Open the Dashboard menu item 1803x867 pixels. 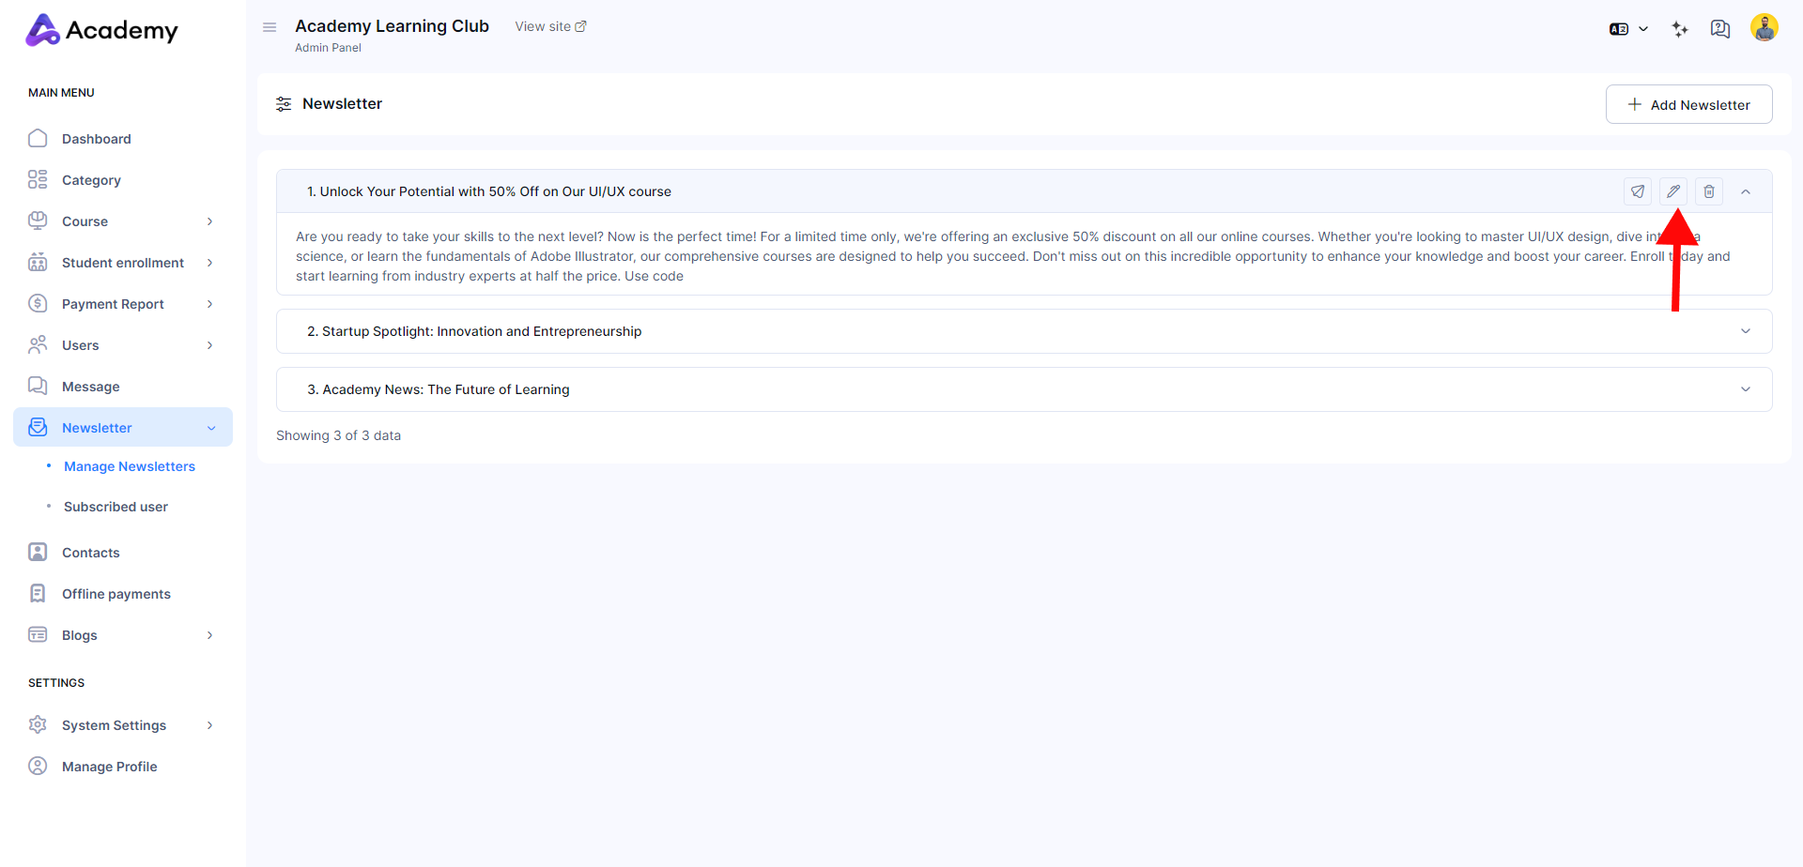pos(97,139)
